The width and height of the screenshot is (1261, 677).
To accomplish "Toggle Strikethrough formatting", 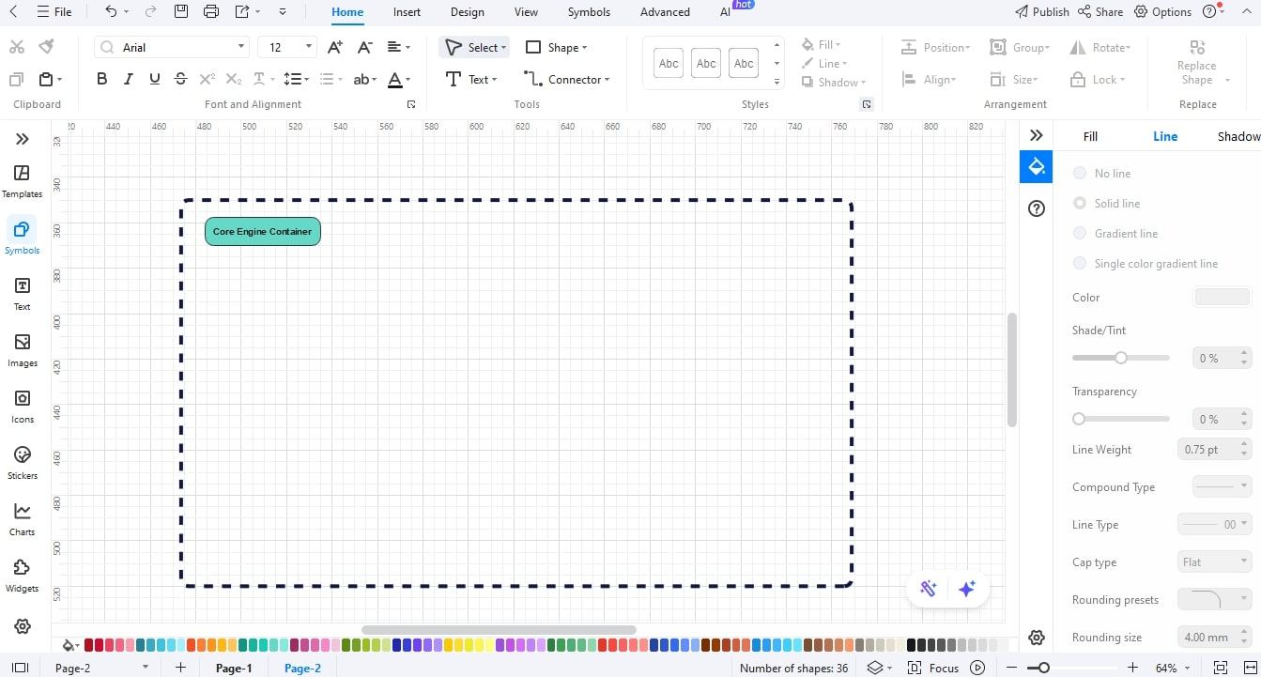I will pyautogui.click(x=181, y=80).
